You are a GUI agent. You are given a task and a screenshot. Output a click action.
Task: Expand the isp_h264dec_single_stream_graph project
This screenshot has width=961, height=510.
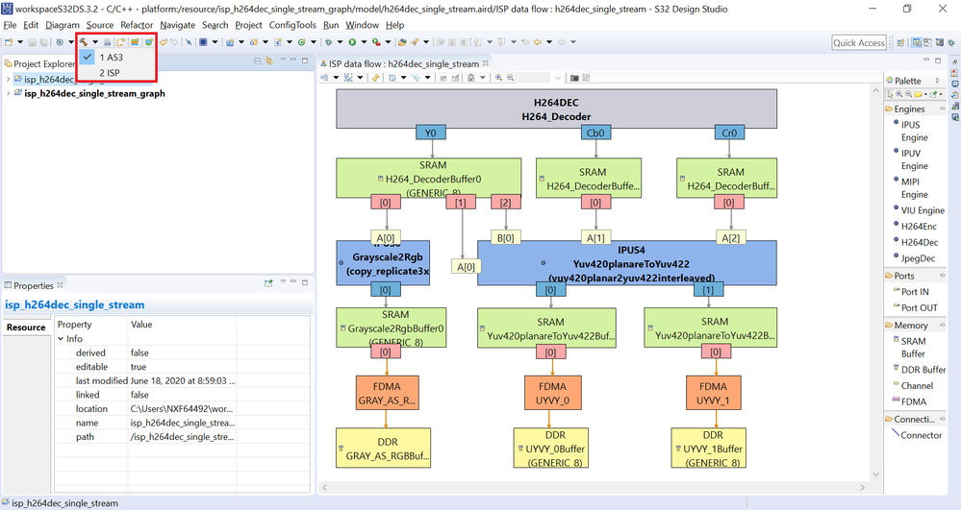coord(8,94)
